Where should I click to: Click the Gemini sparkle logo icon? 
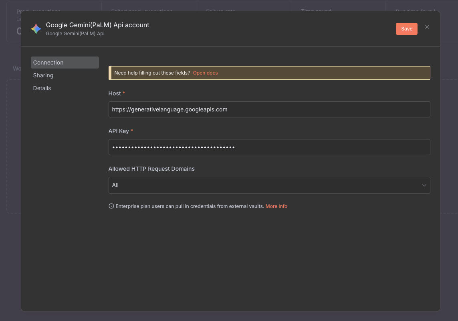pos(36,29)
